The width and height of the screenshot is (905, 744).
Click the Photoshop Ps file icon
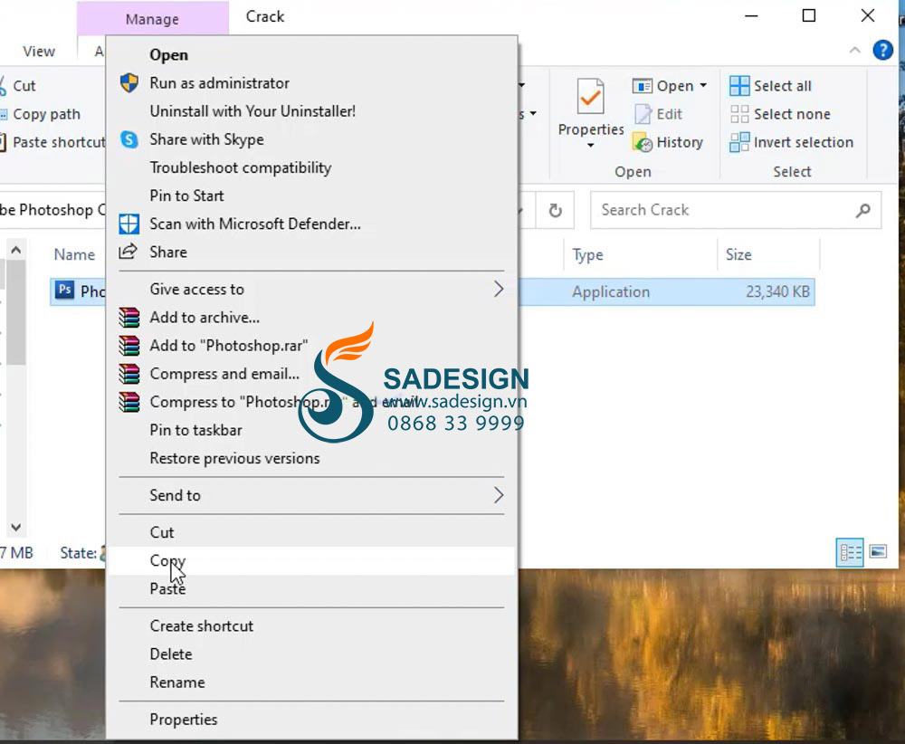[x=64, y=290]
